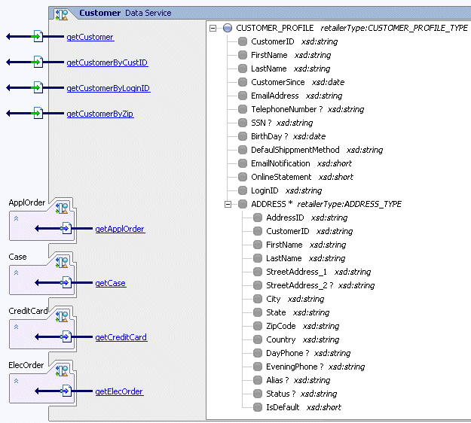Click the Case relationship label
471x423 pixels.
click(x=18, y=257)
